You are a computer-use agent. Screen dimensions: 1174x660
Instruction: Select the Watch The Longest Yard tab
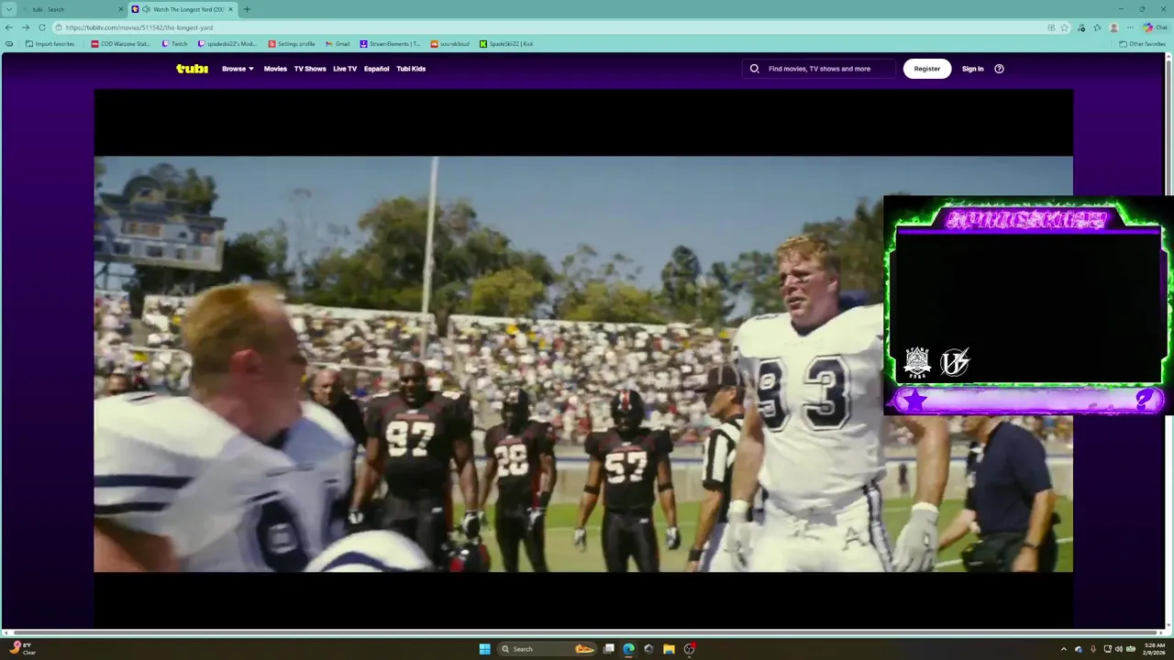182,9
